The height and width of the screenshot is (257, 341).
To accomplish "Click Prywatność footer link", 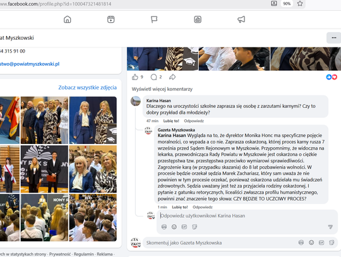I will [x=60, y=254].
